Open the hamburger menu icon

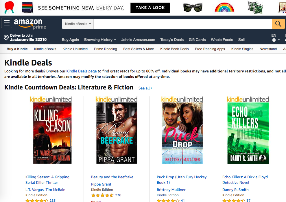(7, 23)
